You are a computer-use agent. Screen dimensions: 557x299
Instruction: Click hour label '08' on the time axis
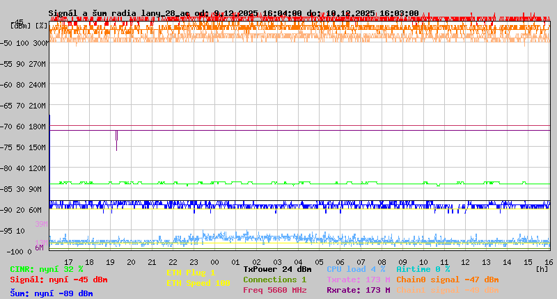[x=382, y=262]
